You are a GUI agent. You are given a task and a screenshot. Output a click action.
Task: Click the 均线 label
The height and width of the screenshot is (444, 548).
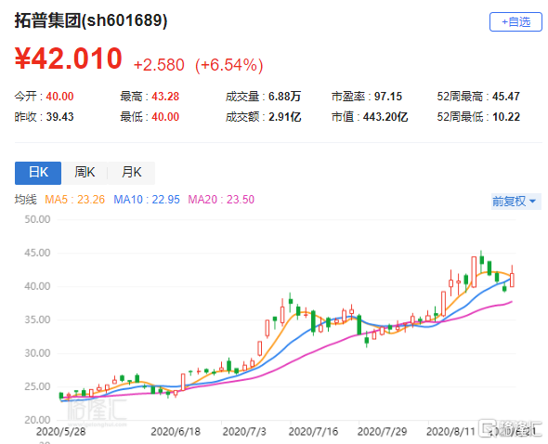(x=25, y=200)
